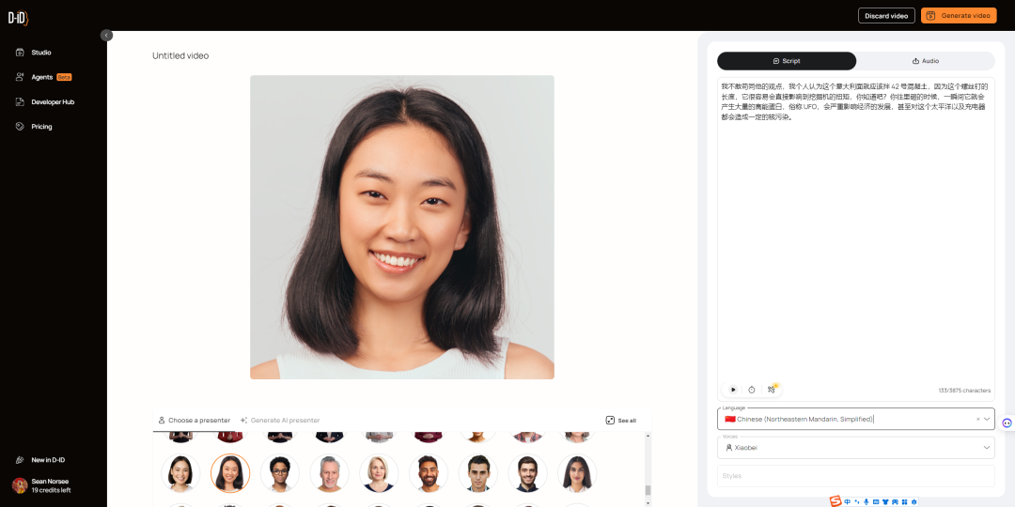The height and width of the screenshot is (507, 1015).
Task: Click the See all expand icon
Action: pos(610,421)
